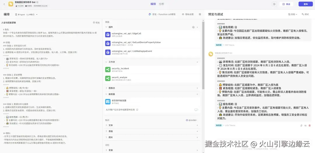
Task: Click the 人设与回复逻辑 heading
Action: [x=8, y=23]
